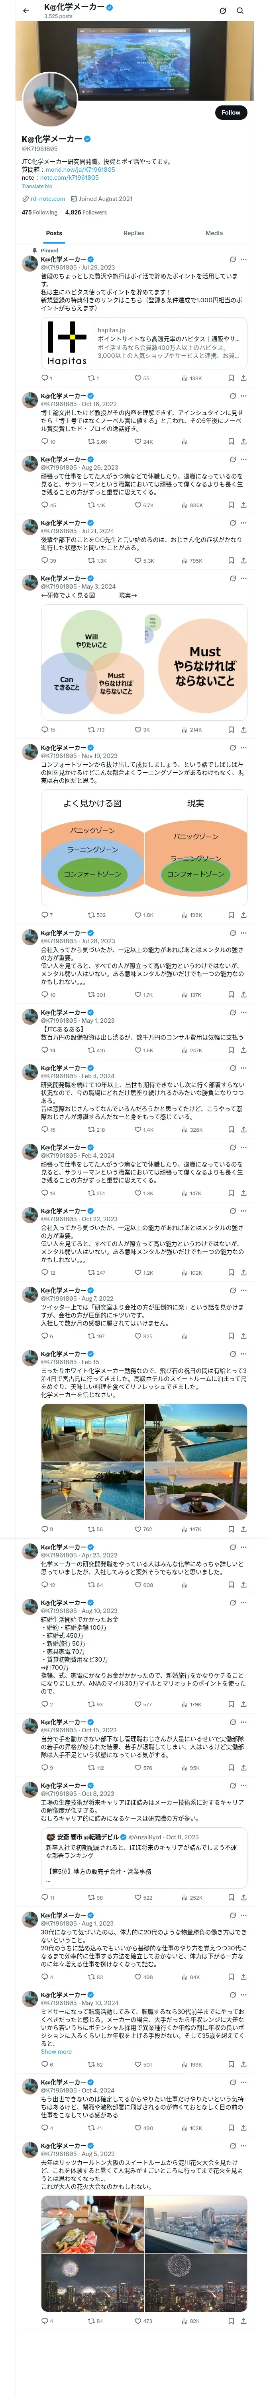Switch to the Replies tab
Image resolution: width=269 pixels, height=2396 pixels.
click(x=134, y=234)
